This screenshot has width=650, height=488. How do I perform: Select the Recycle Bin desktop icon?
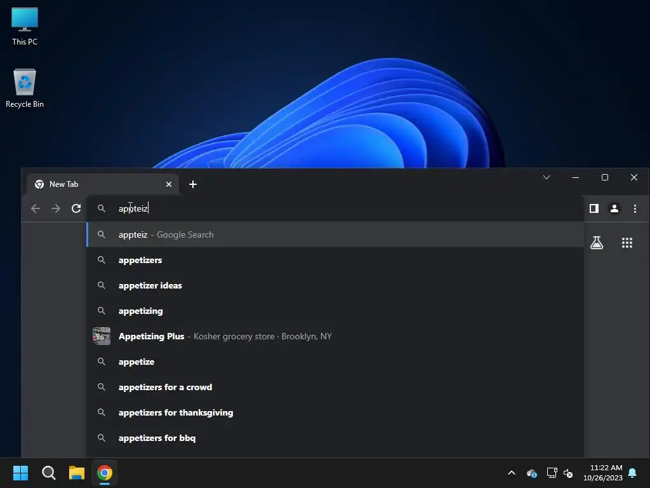tap(25, 88)
